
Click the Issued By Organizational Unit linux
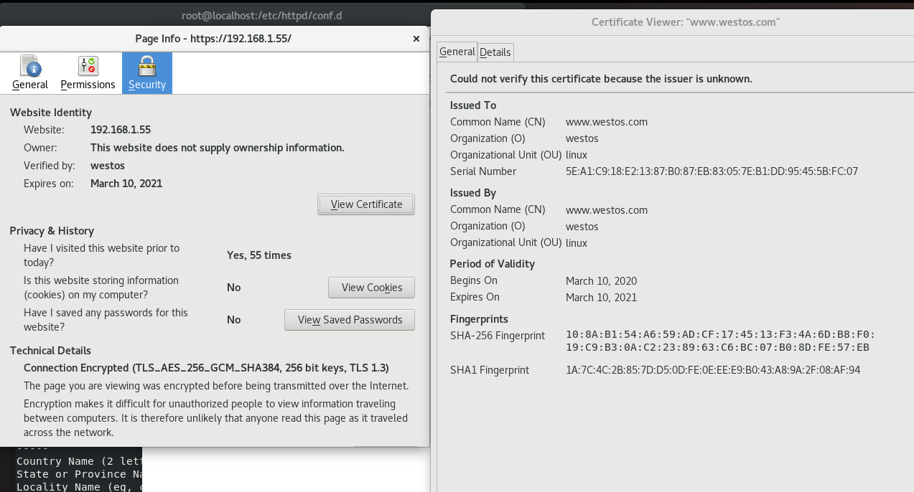point(577,243)
